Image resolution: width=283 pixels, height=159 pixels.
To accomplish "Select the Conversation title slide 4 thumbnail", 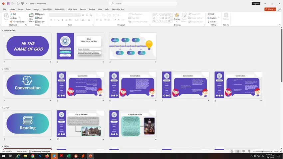I will (28, 84).
